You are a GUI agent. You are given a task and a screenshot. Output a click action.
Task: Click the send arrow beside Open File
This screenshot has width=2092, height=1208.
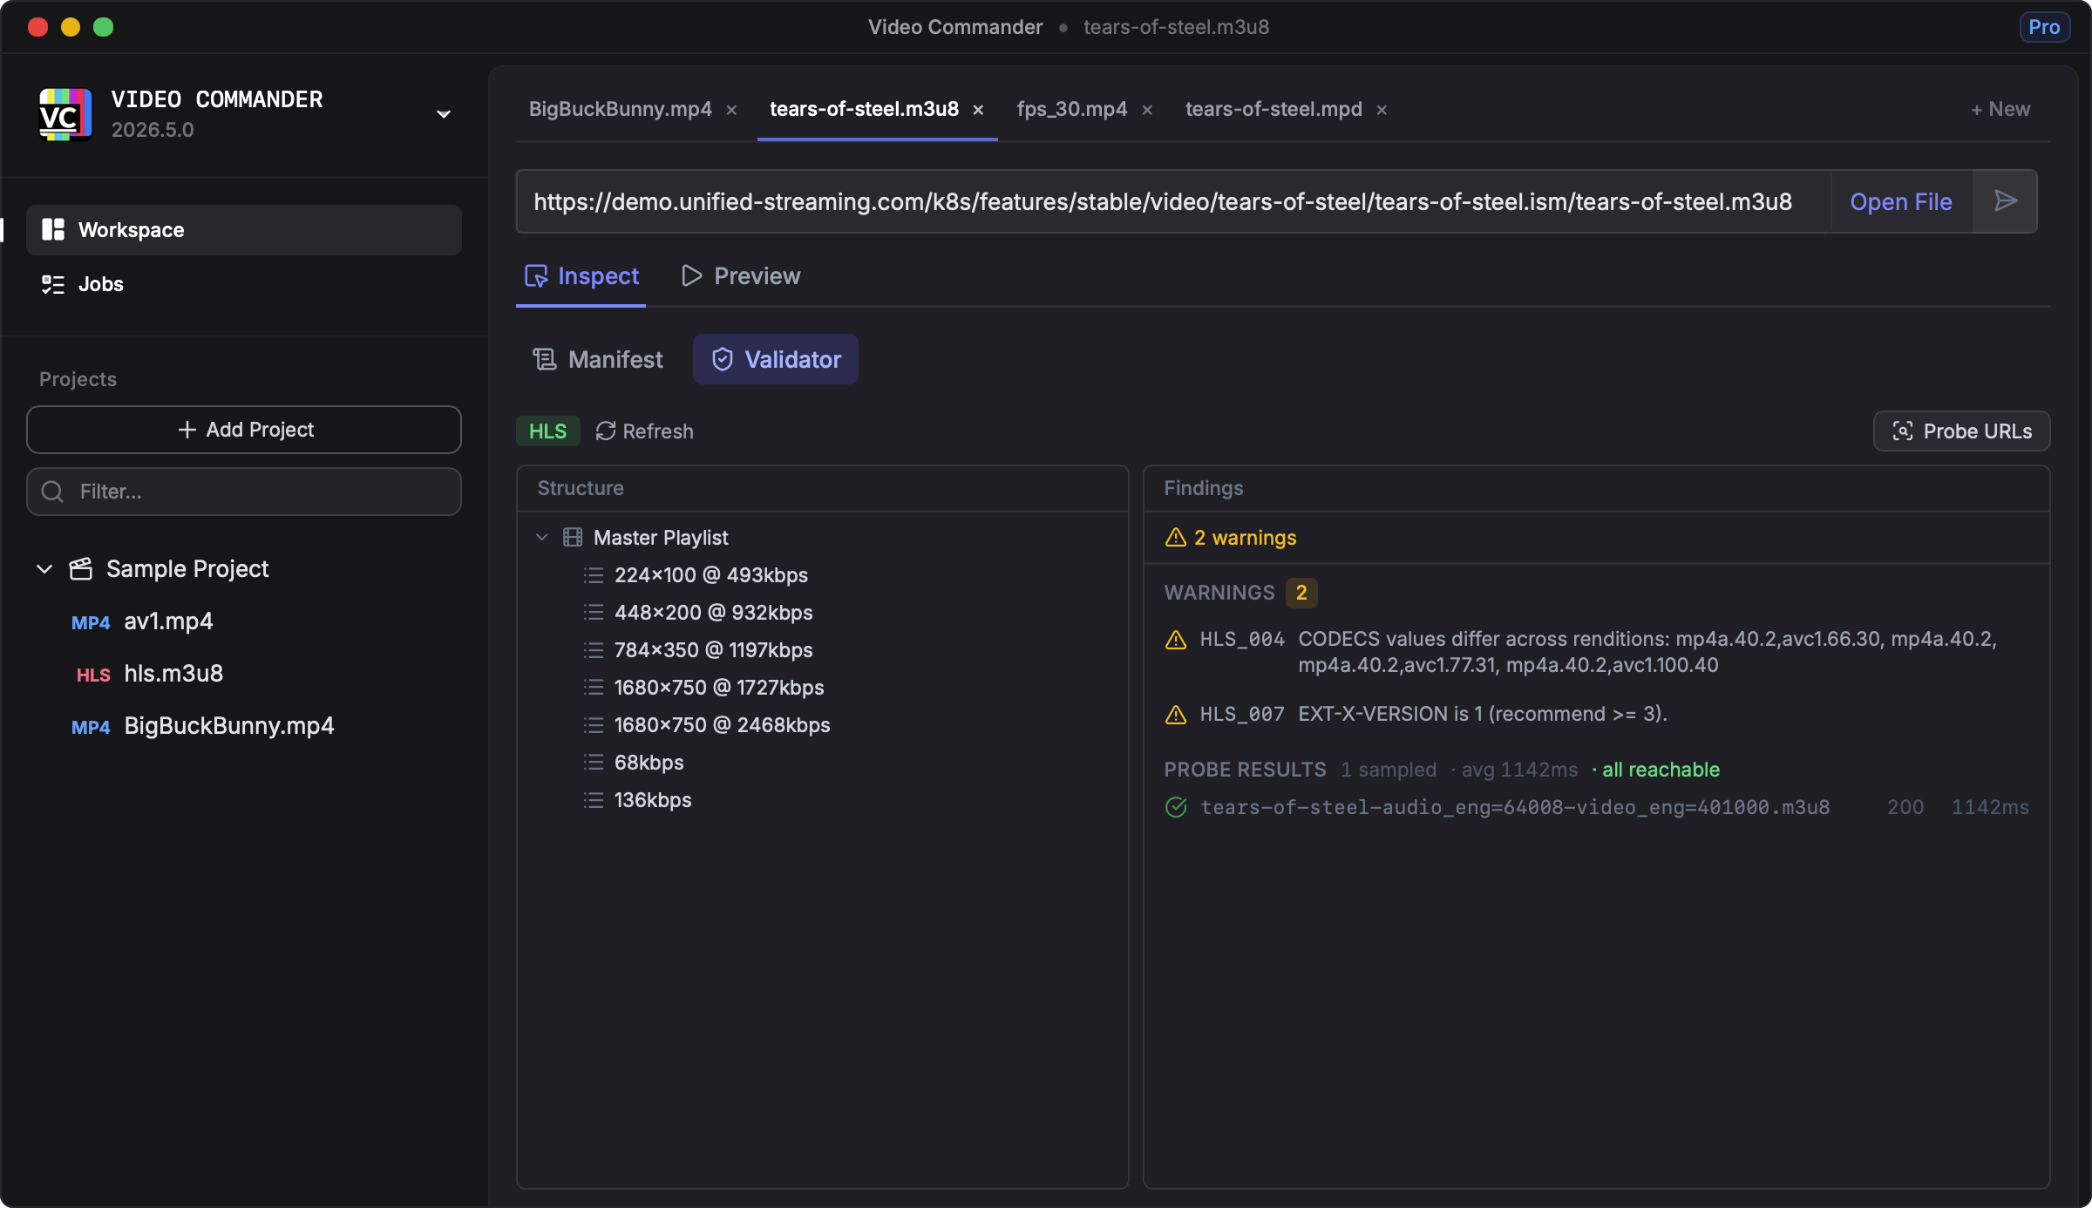(x=2005, y=201)
